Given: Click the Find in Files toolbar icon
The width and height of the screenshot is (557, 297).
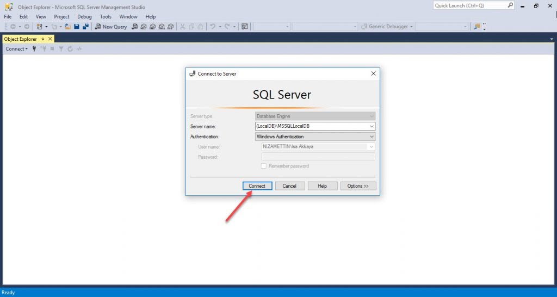Looking at the screenshot, I should pyautogui.click(x=245, y=27).
